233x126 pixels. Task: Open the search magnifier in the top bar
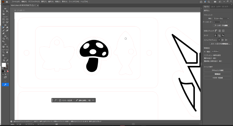click(x=209, y=2)
